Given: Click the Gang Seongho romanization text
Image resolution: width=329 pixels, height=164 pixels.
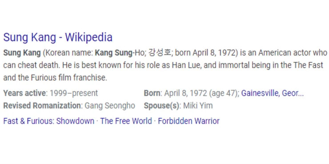Looking at the screenshot, I should [110, 105].
